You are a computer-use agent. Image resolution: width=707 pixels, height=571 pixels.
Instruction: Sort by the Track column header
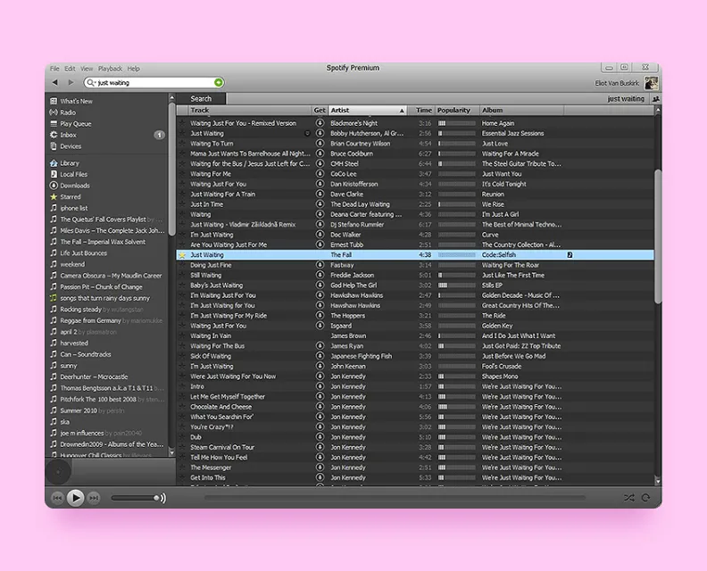[x=250, y=110]
